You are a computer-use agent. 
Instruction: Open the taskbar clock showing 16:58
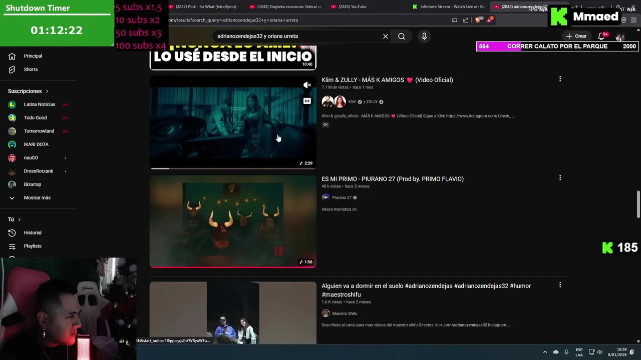point(617,352)
